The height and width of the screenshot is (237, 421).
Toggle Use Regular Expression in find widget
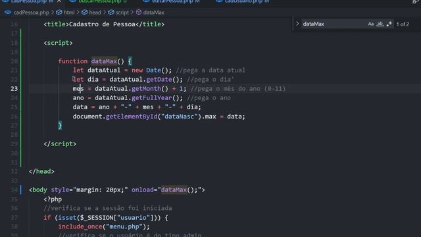pos(389,24)
